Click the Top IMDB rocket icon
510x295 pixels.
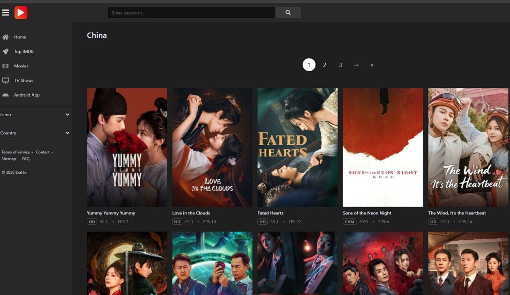[x=6, y=52]
